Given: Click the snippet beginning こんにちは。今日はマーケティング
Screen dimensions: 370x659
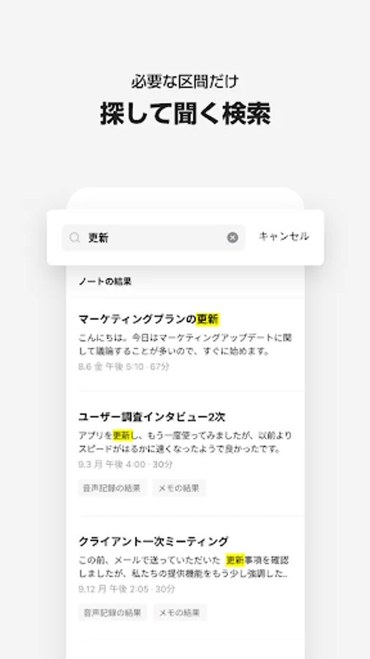Looking at the screenshot, I should 186,344.
